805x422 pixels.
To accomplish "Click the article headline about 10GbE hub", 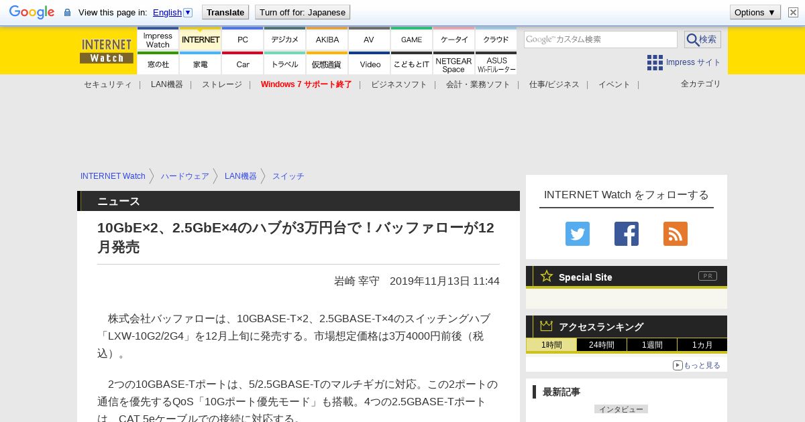I will [x=296, y=237].
